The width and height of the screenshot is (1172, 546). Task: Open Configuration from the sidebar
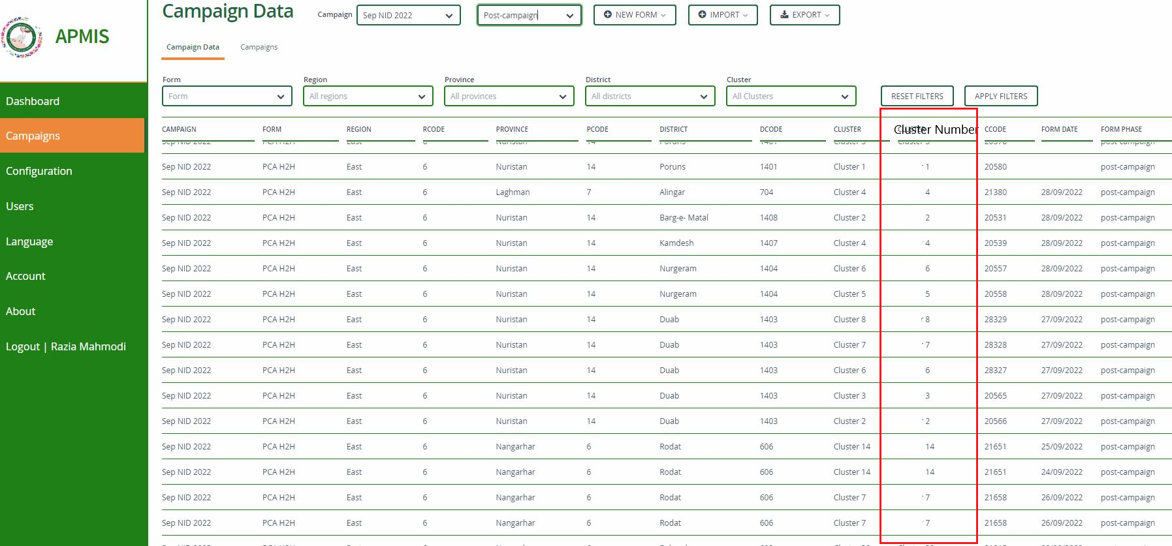click(39, 171)
